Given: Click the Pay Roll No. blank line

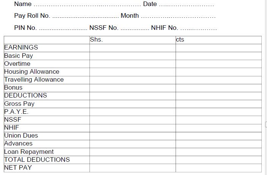Looking at the screenshot, I should [85, 17].
